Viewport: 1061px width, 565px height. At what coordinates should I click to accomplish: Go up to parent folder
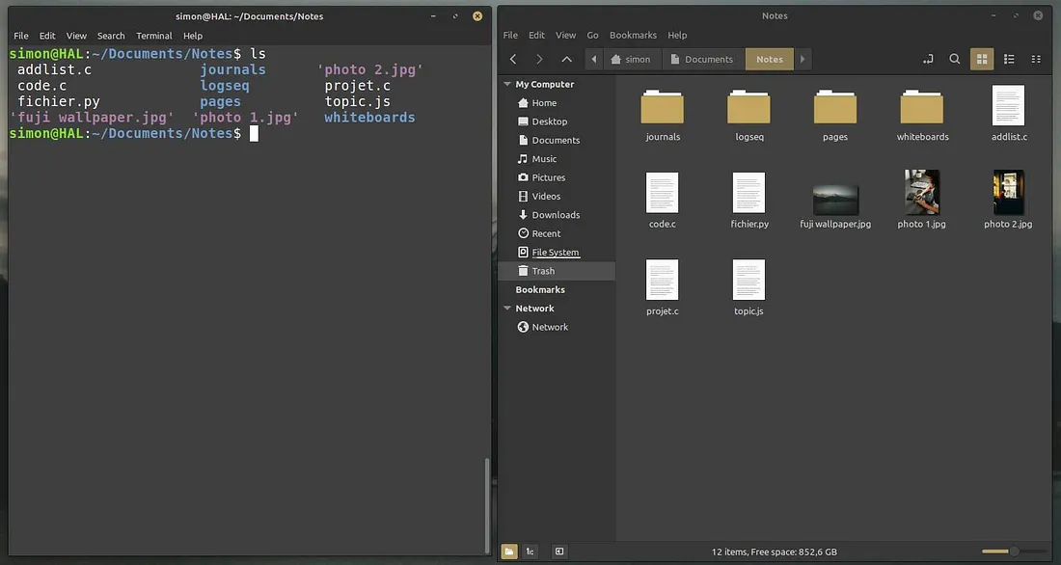[x=566, y=60]
